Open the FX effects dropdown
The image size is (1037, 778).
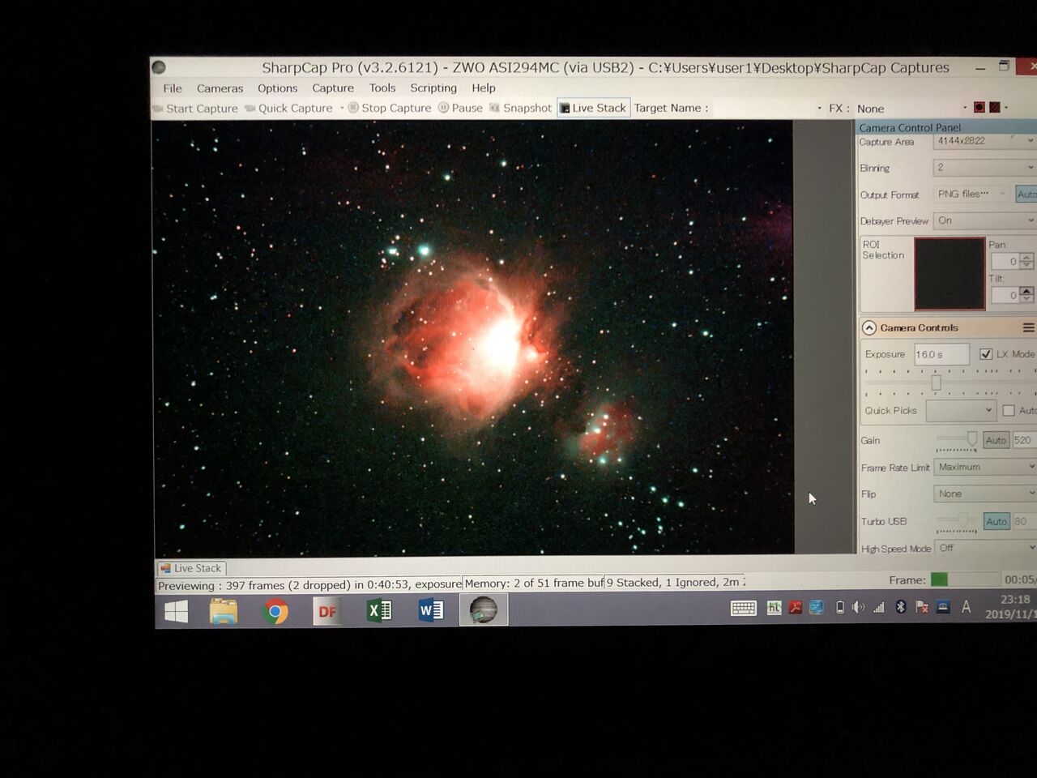point(965,108)
